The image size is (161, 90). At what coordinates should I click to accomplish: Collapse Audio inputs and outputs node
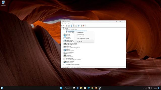63,30
